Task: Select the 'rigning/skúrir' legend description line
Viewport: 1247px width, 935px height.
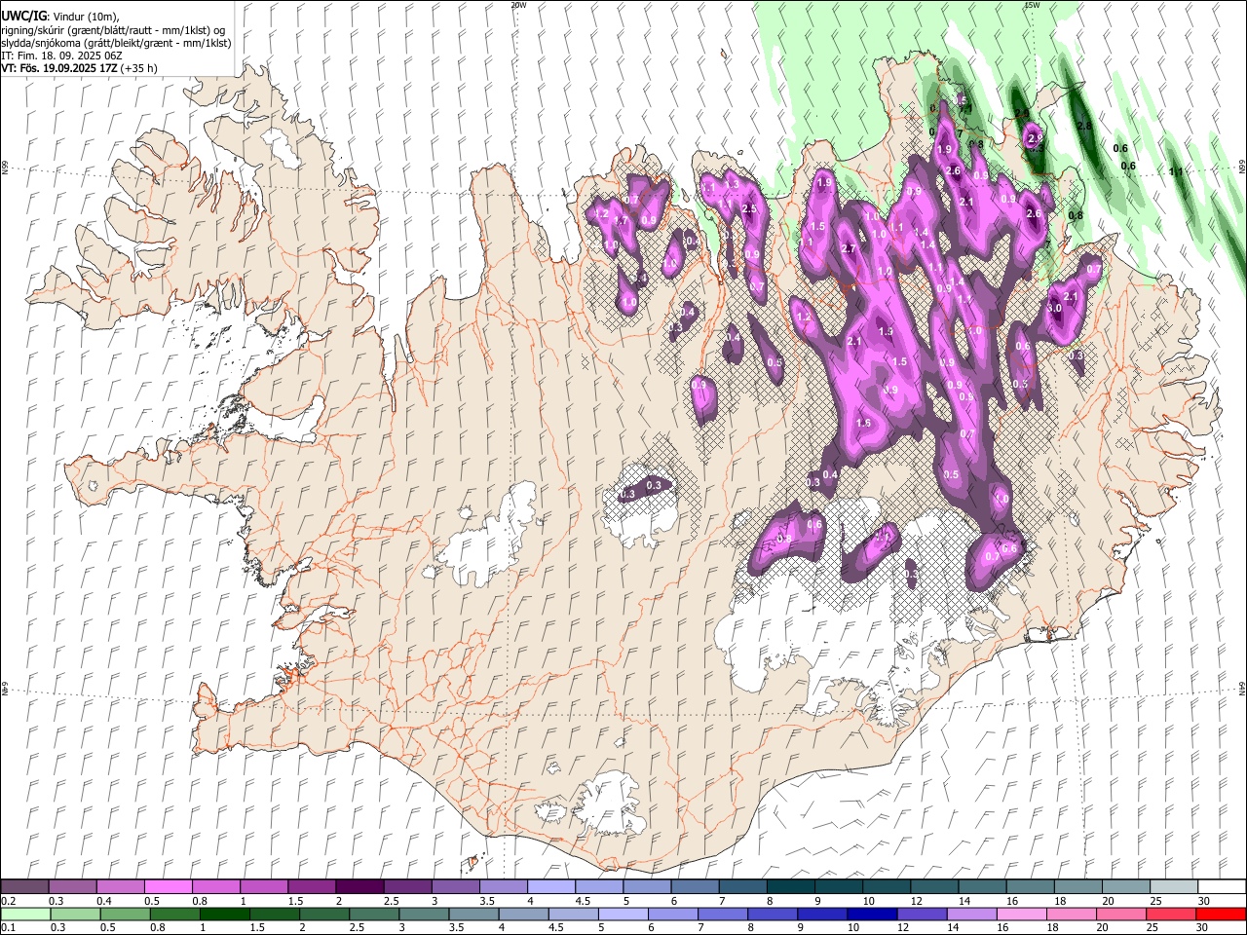Action: click(x=112, y=29)
